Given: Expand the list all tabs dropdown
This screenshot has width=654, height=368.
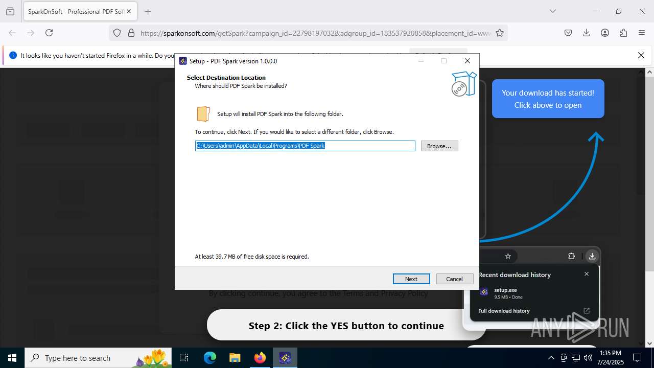Looking at the screenshot, I should tap(552, 11).
